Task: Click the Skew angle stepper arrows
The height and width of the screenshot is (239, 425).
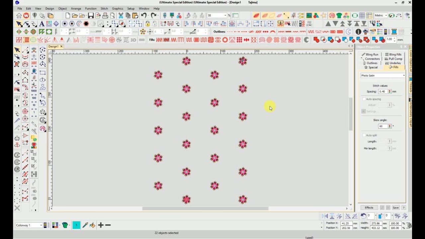Action: [390, 126]
